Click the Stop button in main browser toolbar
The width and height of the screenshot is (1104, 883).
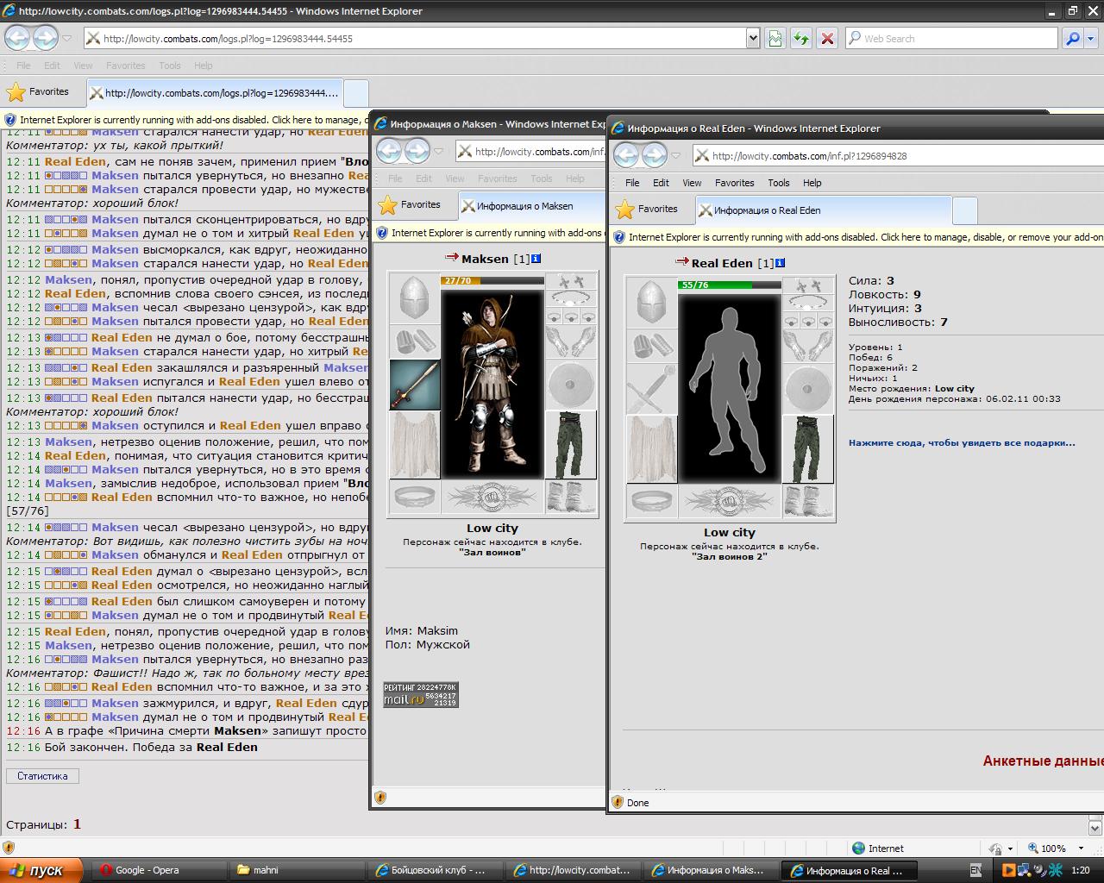pyautogui.click(x=827, y=38)
